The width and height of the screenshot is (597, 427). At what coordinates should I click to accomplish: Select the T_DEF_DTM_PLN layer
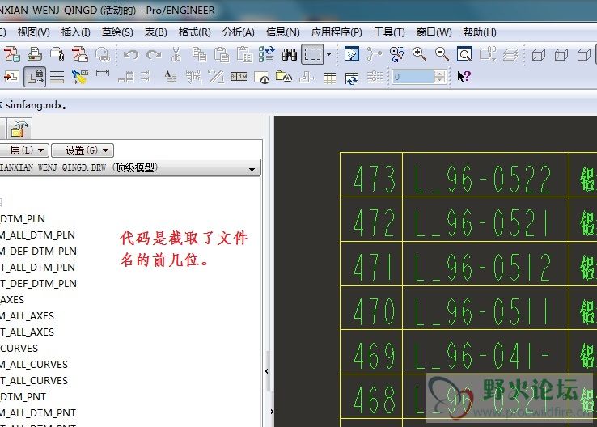(38, 284)
